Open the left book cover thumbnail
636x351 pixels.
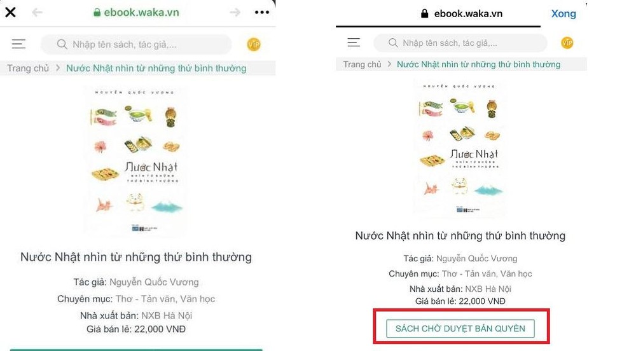(x=136, y=161)
